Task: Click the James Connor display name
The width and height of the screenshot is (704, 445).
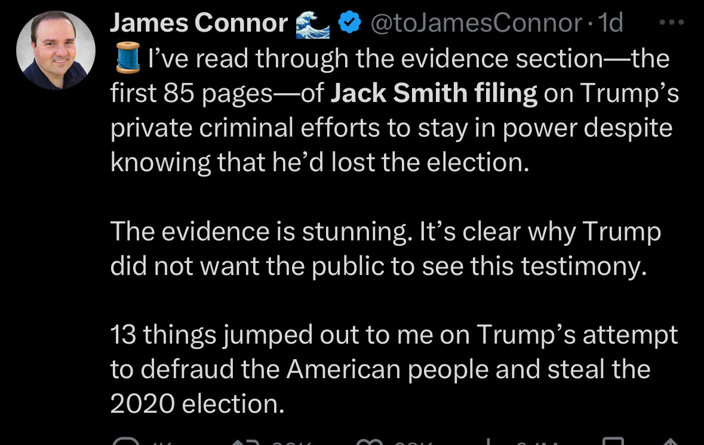Action: 199,23
